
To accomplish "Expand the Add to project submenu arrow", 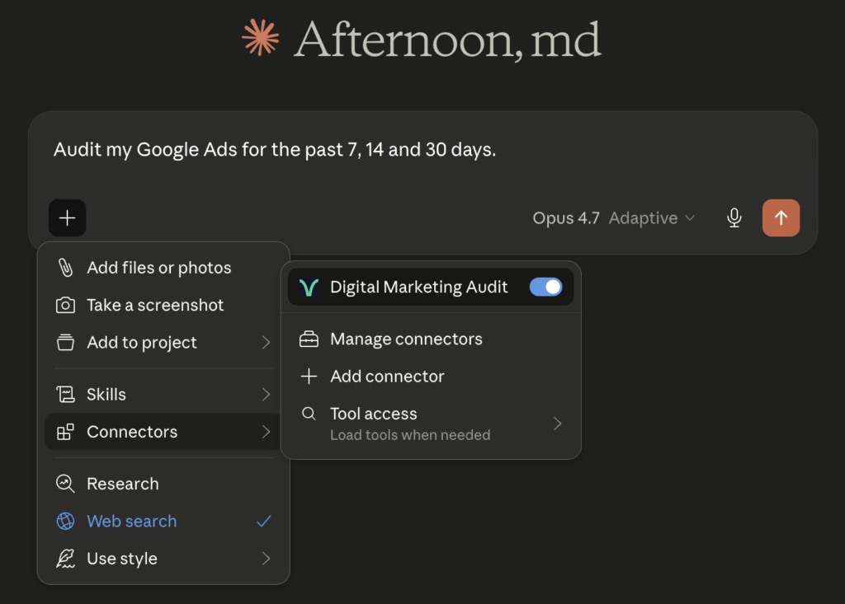I will (266, 342).
